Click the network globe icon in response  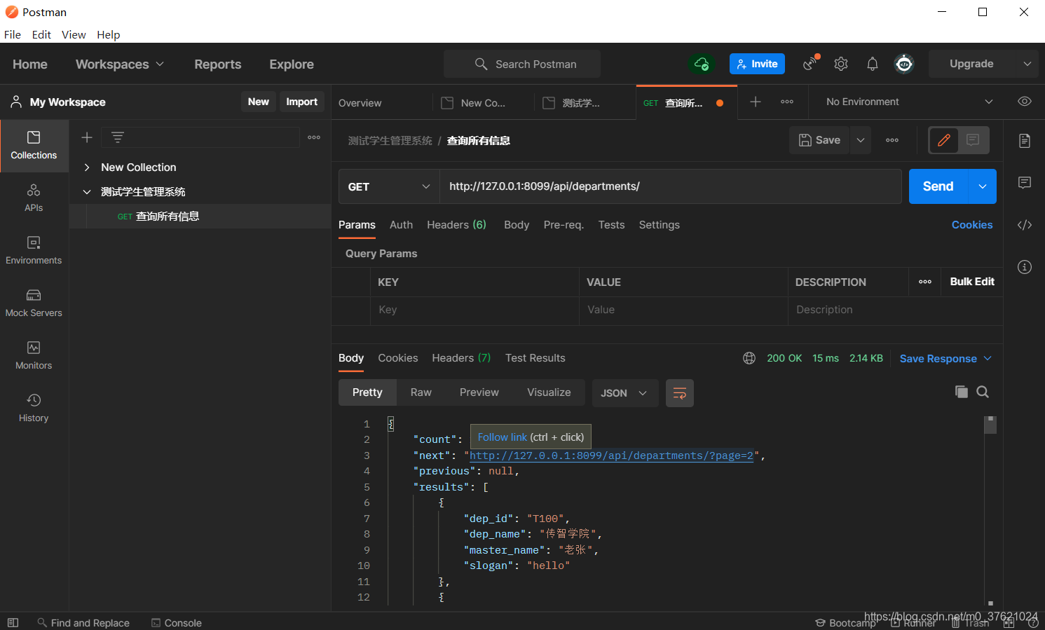tap(749, 358)
